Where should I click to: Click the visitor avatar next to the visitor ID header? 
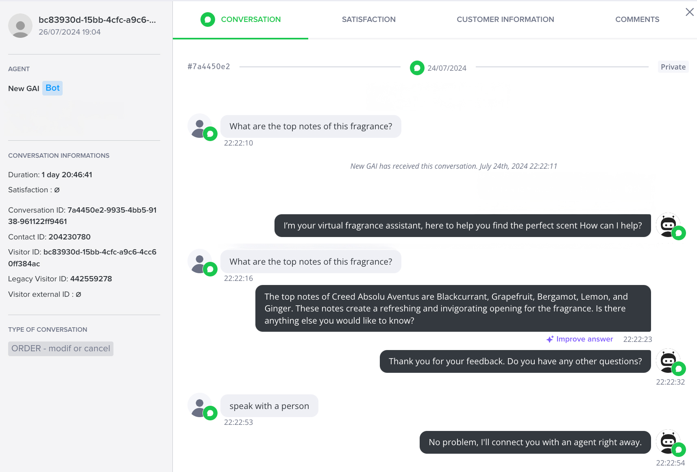click(20, 26)
